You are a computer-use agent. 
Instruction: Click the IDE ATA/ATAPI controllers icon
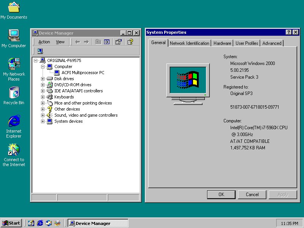(50, 91)
